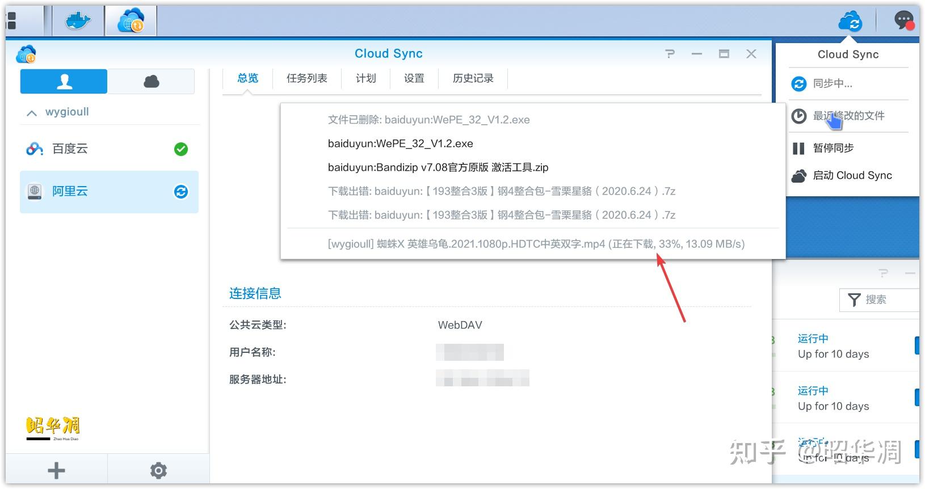Click the second 下载出错 error entry

(502, 215)
